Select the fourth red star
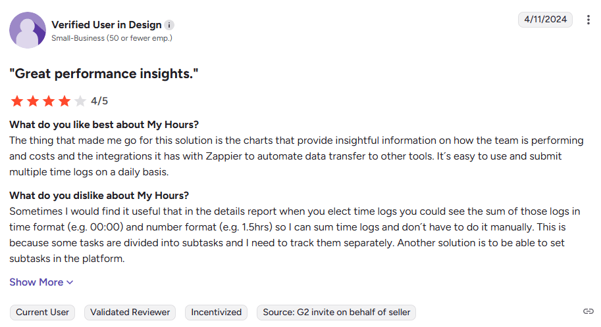Image resolution: width=601 pixels, height=327 pixels. [65, 101]
